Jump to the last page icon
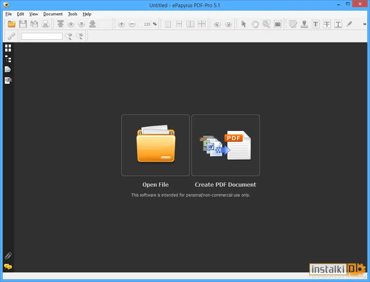Screen dimensions: 370x282 point(92,24)
